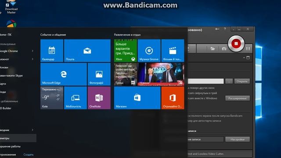Click the Bandicam open folder icon
Viewport: 281px width, 158px height.
point(213,49)
